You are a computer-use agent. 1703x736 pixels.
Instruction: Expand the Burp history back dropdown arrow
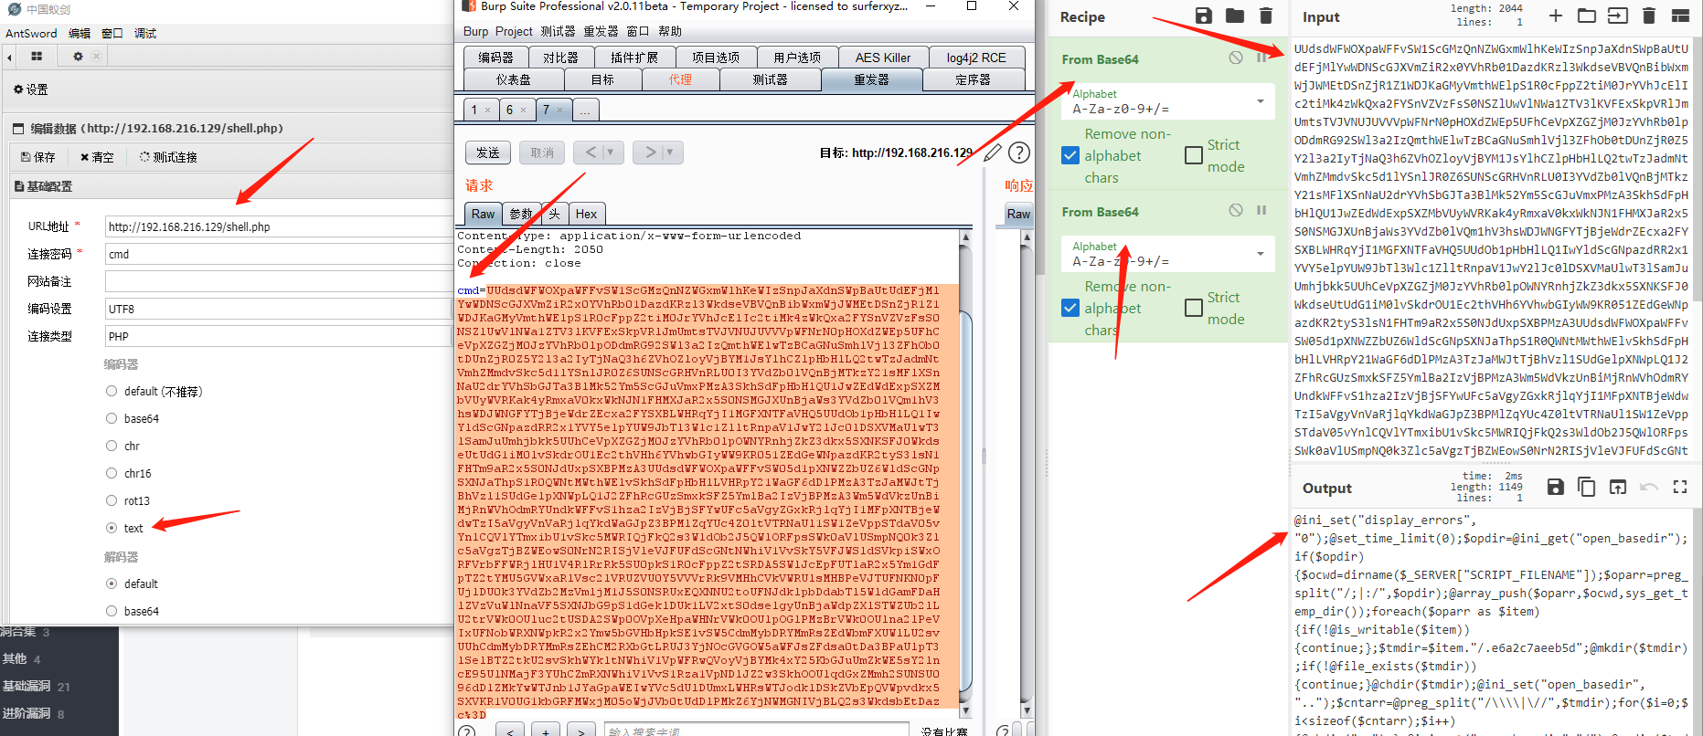[x=610, y=152]
